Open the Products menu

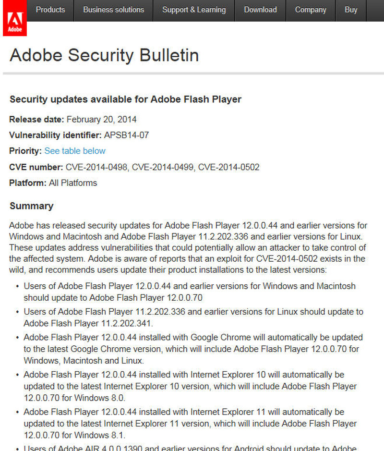(50, 10)
